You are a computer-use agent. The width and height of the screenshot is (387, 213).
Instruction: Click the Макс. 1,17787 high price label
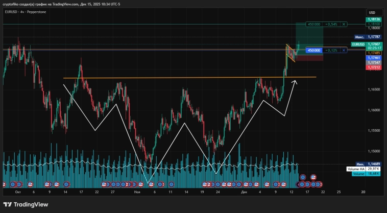tap(368, 37)
